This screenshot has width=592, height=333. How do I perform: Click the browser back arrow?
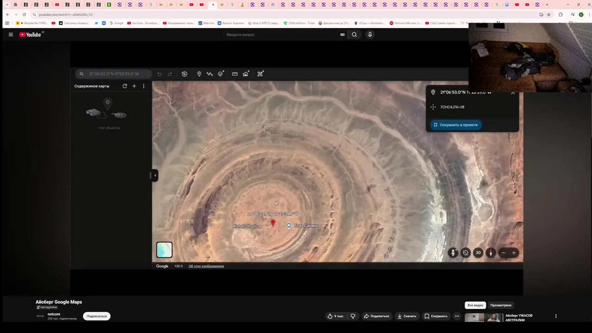click(x=7, y=14)
